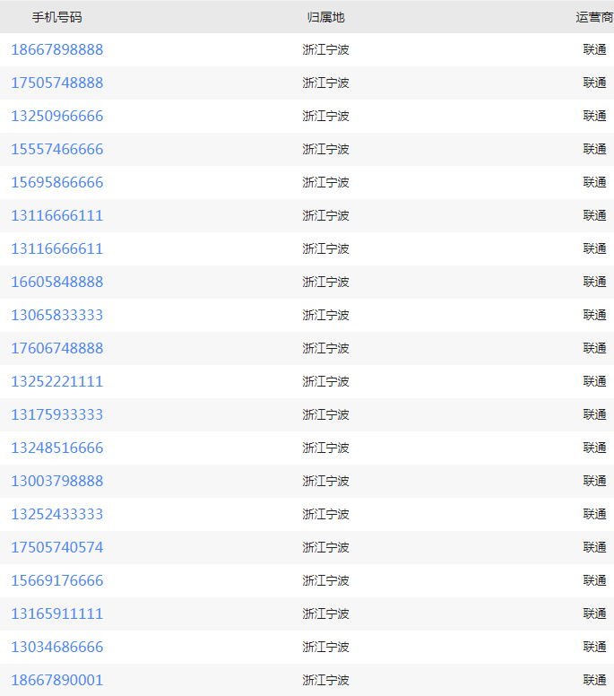Open phone number 18667898888
This screenshot has width=614, height=696.
tap(56, 49)
